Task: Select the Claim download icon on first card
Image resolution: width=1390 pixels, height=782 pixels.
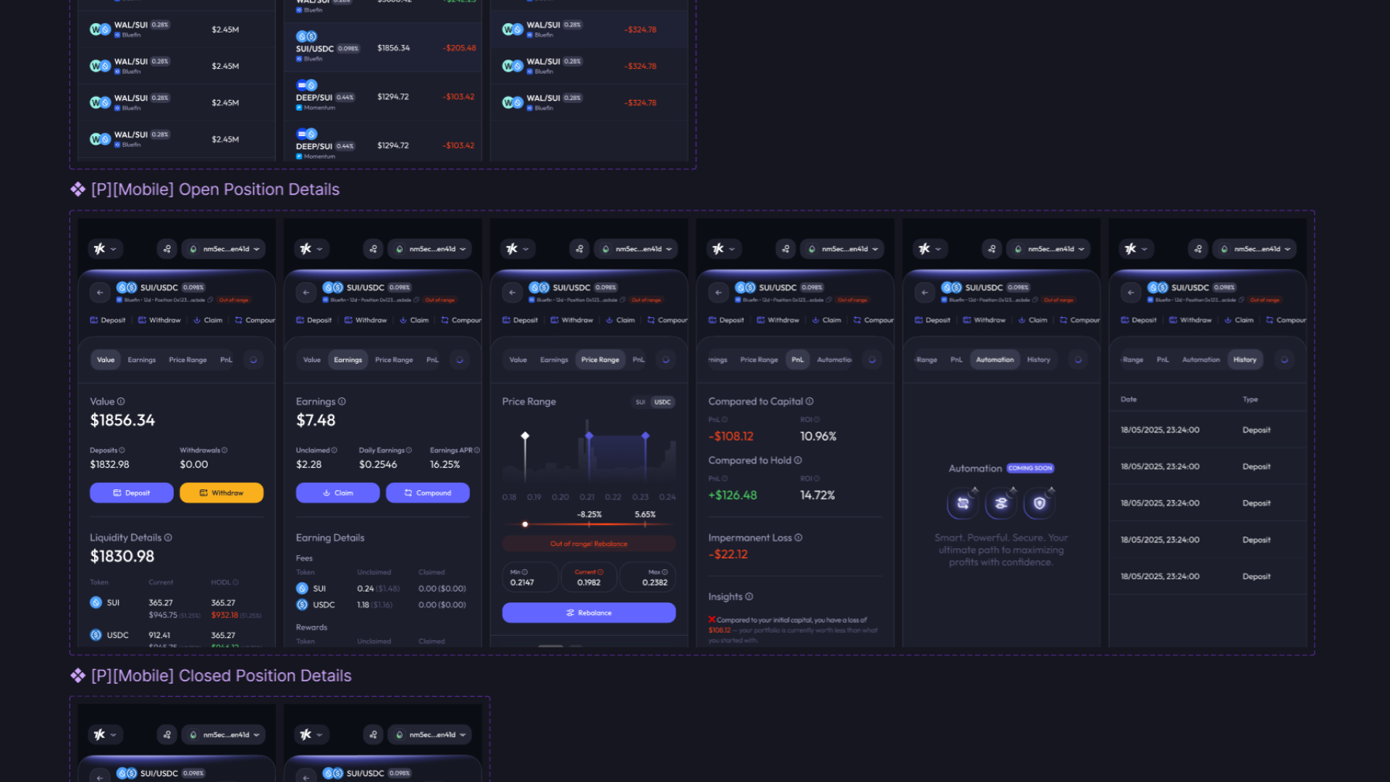Action: [195, 319]
